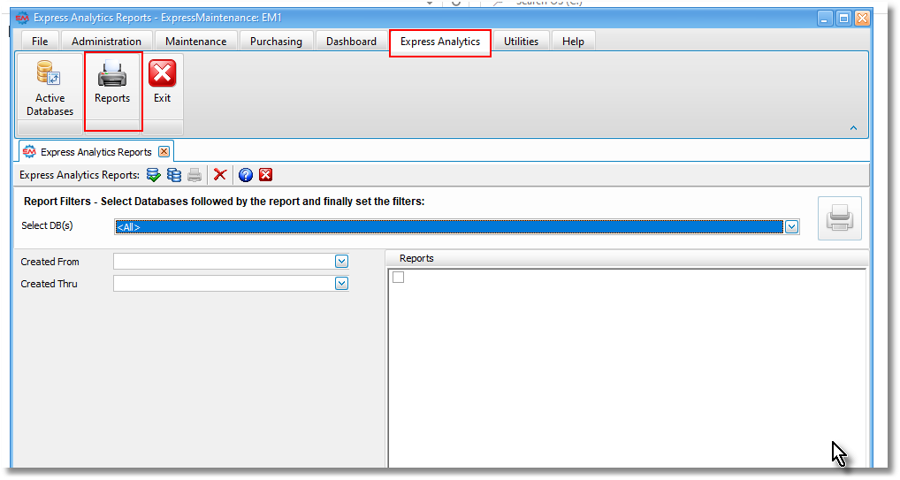The height and width of the screenshot is (480, 900).
Task: Minimize the ExpressMaintenance window
Action: (825, 19)
